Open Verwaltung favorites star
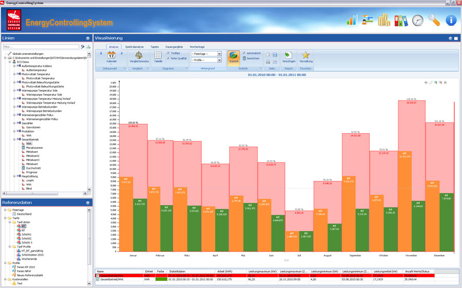The height and width of the screenshot is (288, 462). [x=306, y=56]
